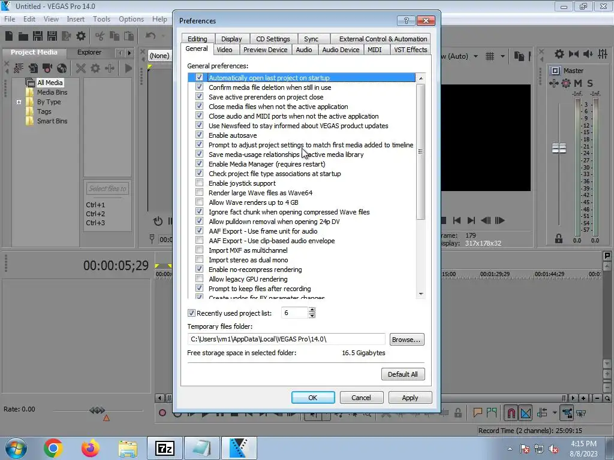This screenshot has height=460, width=614.
Task: Enable Render large Wave files as Wave64
Action: click(199, 192)
